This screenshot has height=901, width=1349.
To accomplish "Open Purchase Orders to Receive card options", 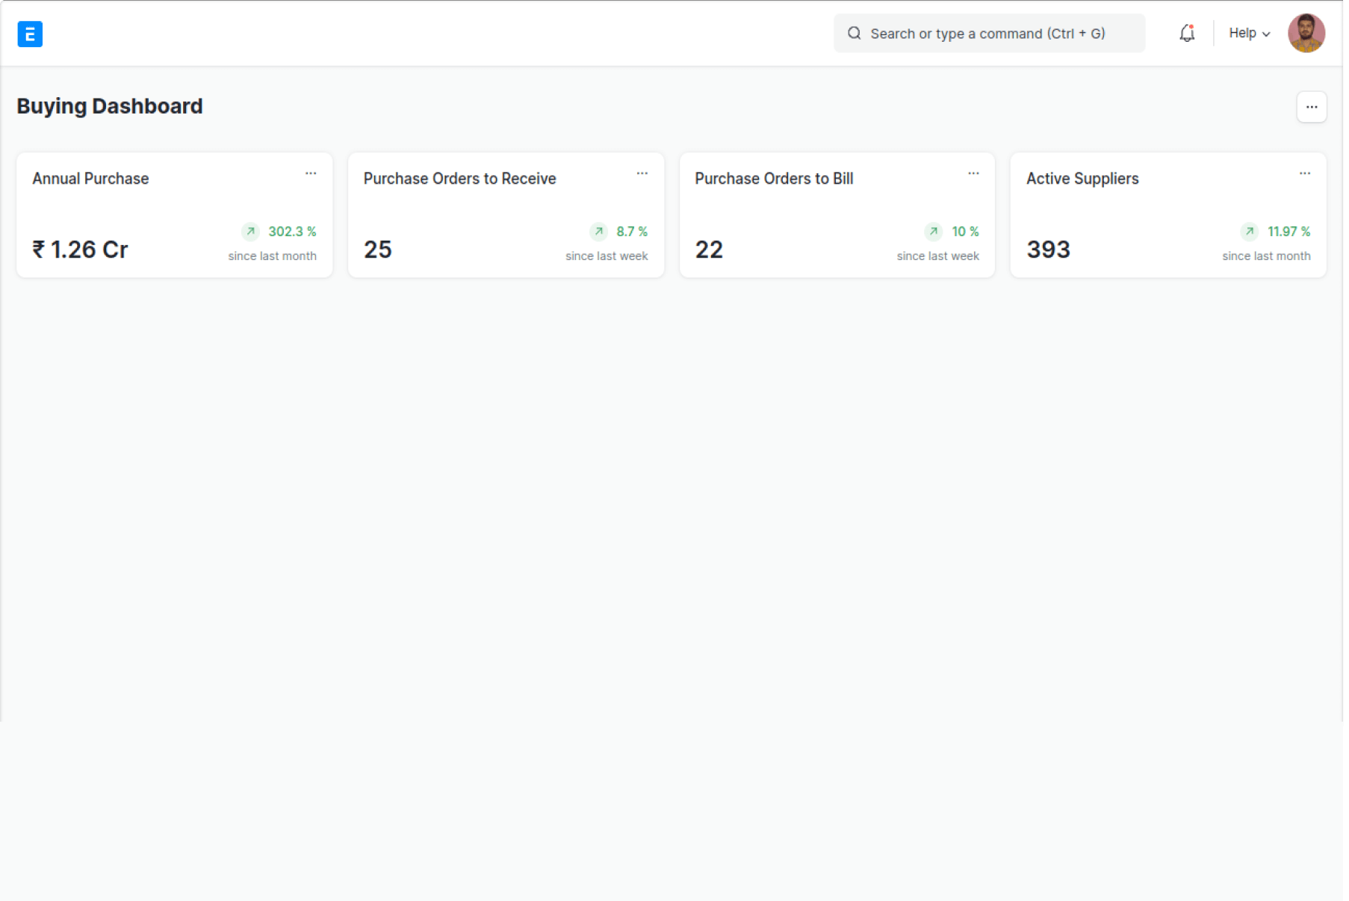I will (x=644, y=174).
